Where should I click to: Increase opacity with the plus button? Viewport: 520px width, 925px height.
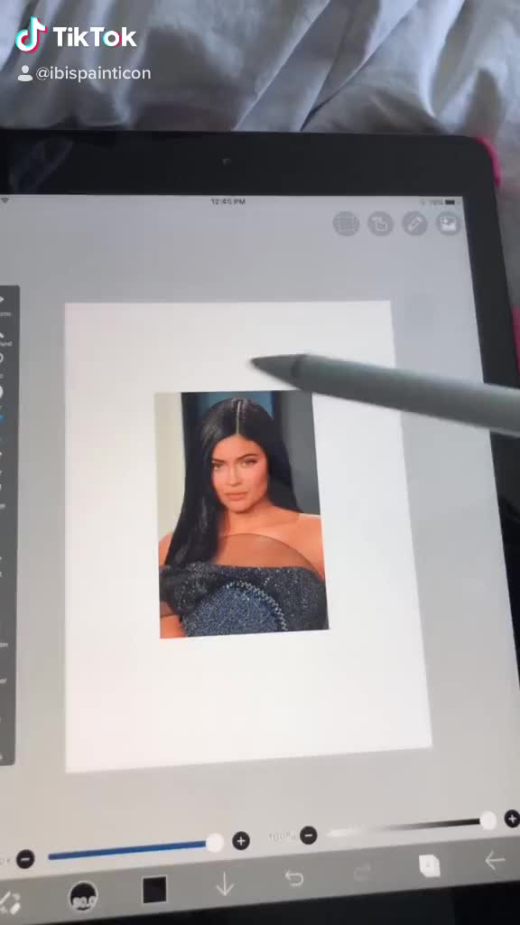pyautogui.click(x=512, y=818)
